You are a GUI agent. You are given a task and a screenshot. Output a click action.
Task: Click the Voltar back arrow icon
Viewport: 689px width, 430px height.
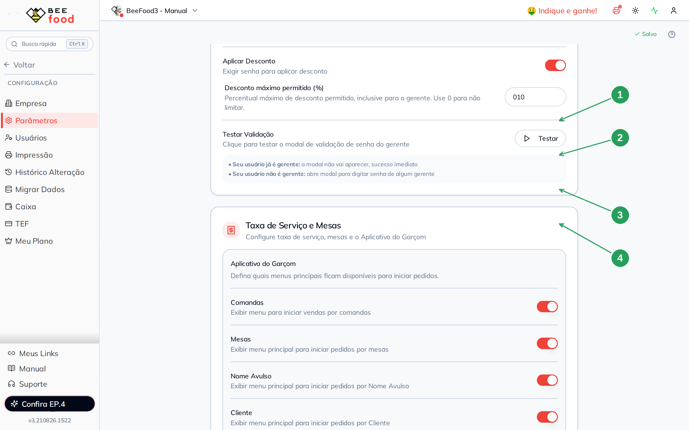7,65
